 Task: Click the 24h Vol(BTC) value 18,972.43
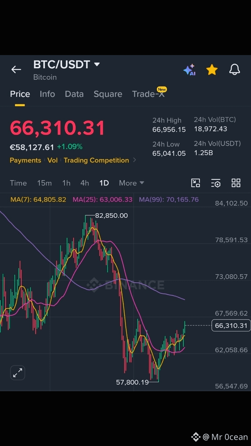pos(211,129)
